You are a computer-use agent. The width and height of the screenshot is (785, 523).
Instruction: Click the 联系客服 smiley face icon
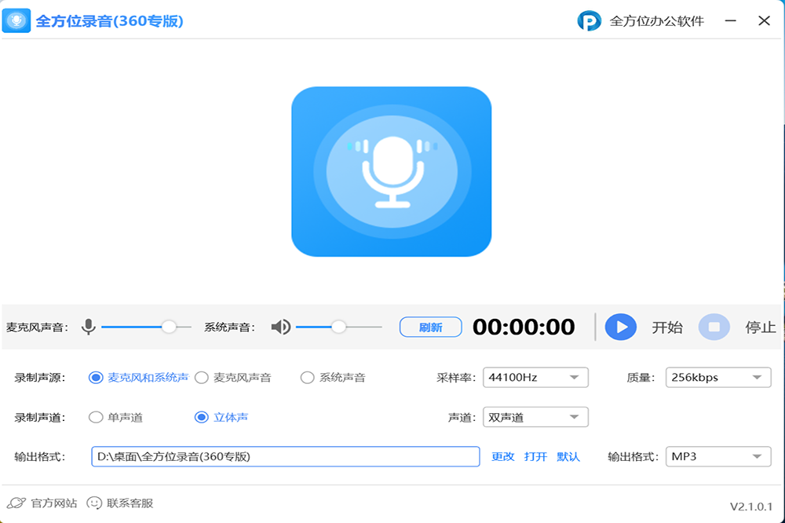[94, 503]
